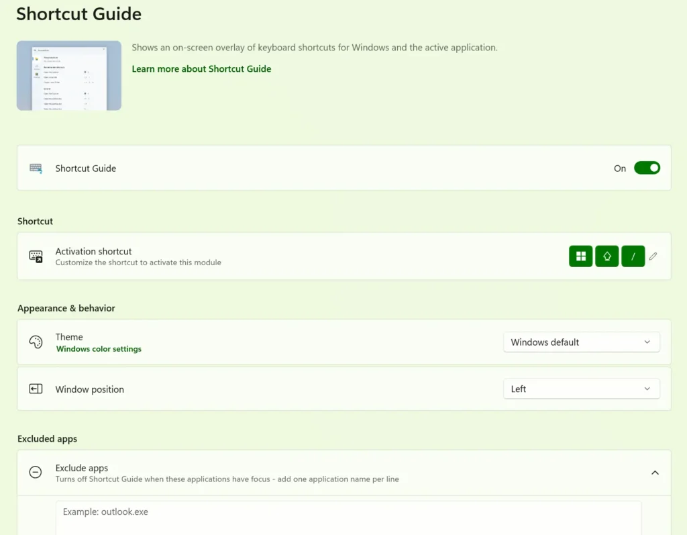
Task: Open the Theme dropdown showing Windows default
Action: 582,342
